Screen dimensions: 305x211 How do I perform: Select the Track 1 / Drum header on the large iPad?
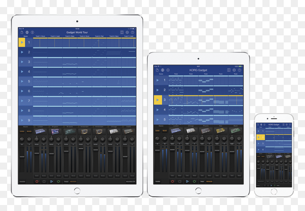(x=40, y=36)
